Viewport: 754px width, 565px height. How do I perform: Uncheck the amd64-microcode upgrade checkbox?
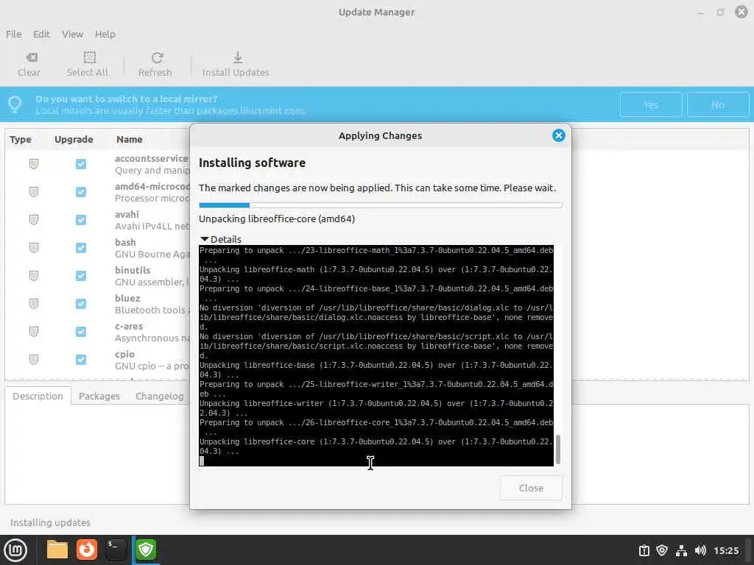pyautogui.click(x=81, y=192)
